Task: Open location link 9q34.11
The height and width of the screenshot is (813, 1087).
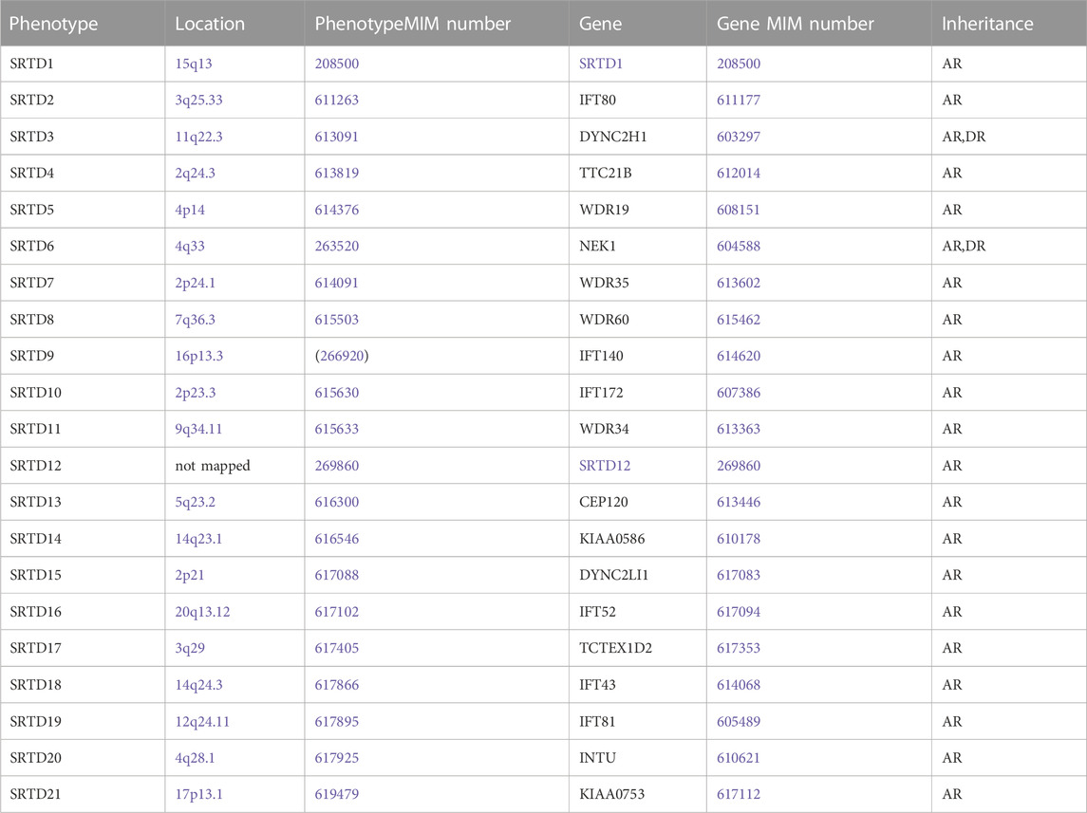Action: click(199, 429)
